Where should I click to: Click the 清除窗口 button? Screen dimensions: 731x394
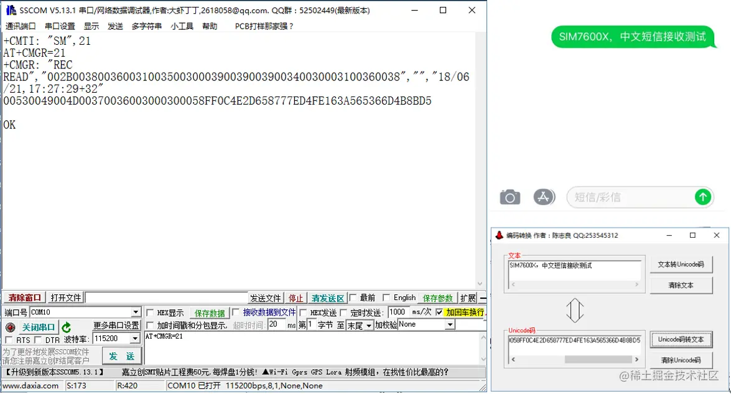click(25, 298)
